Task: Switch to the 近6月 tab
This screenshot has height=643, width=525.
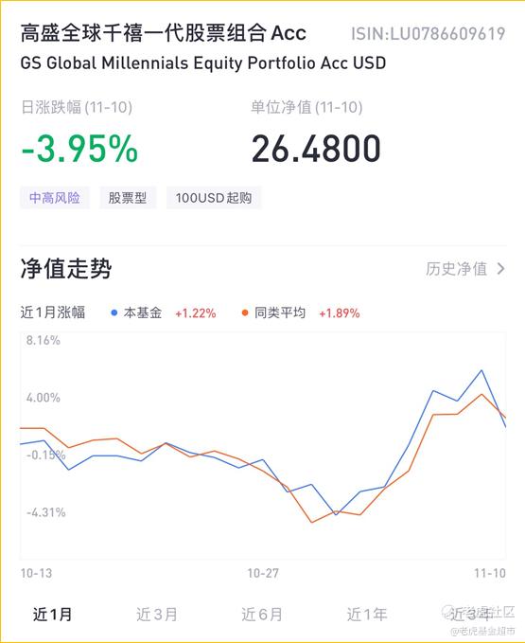Action: click(x=262, y=615)
